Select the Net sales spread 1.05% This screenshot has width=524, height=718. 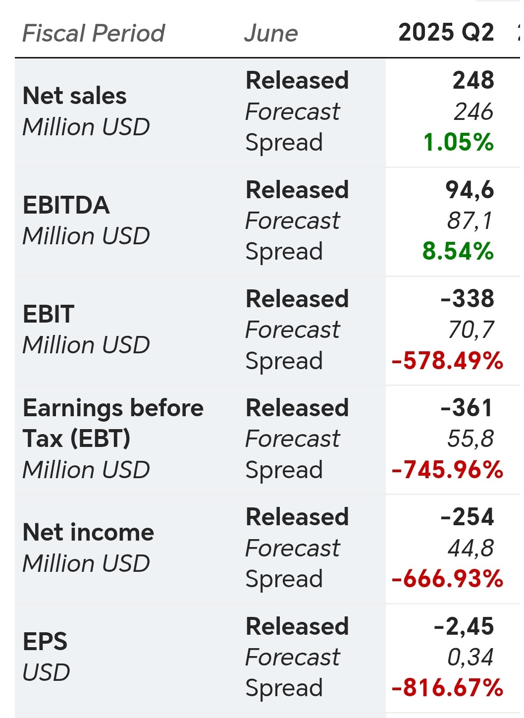(458, 143)
